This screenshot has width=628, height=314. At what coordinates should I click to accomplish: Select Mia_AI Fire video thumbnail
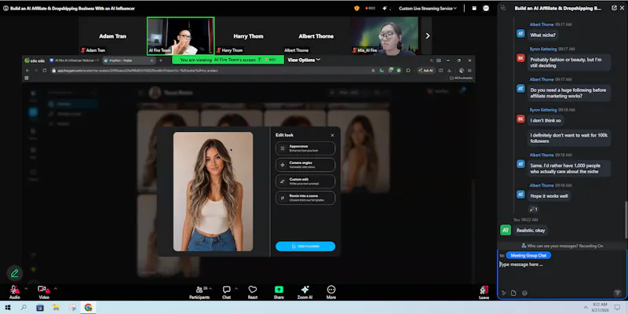click(x=385, y=35)
